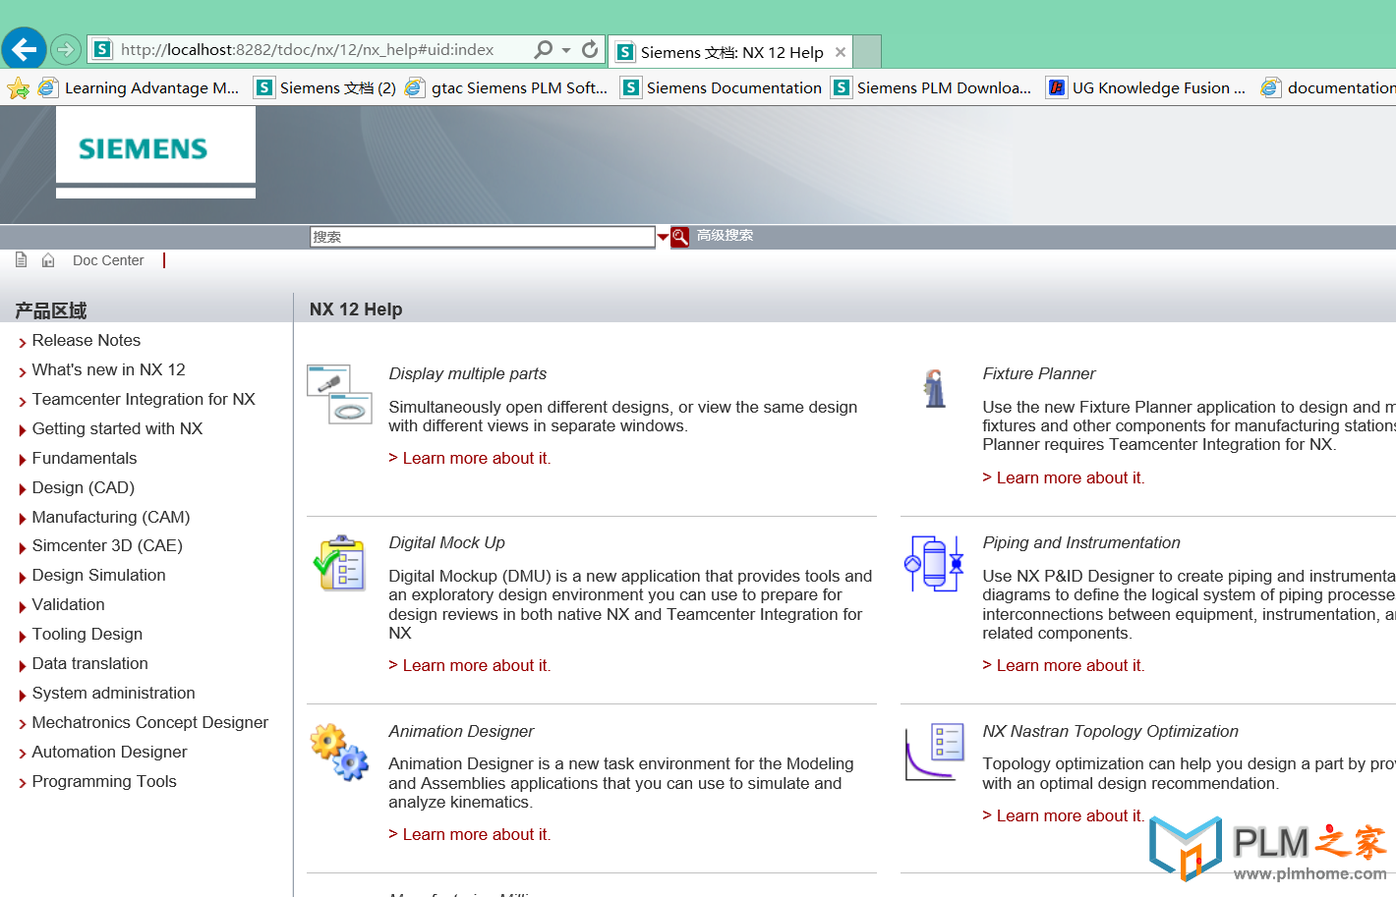Screen dimensions: 1396x897
Task: Open the address bar dropdown arrow
Action: tap(566, 50)
